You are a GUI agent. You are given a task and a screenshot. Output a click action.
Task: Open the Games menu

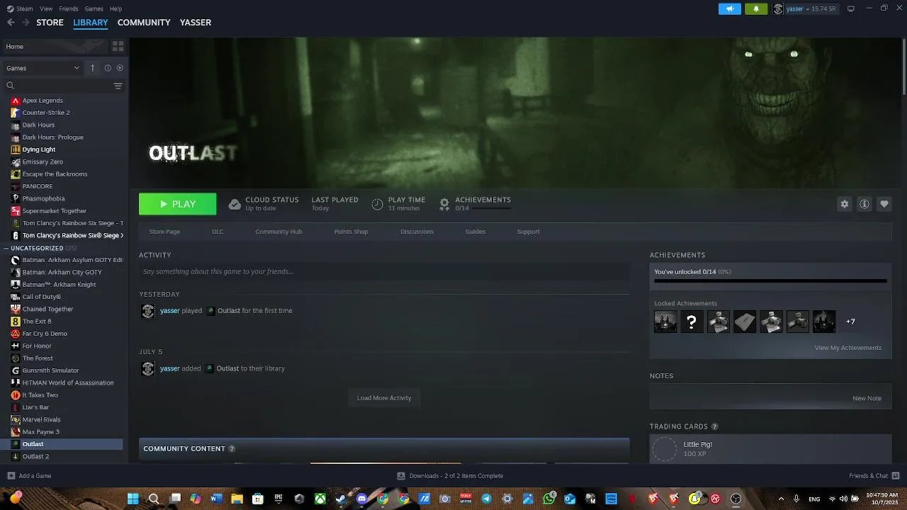click(x=94, y=8)
